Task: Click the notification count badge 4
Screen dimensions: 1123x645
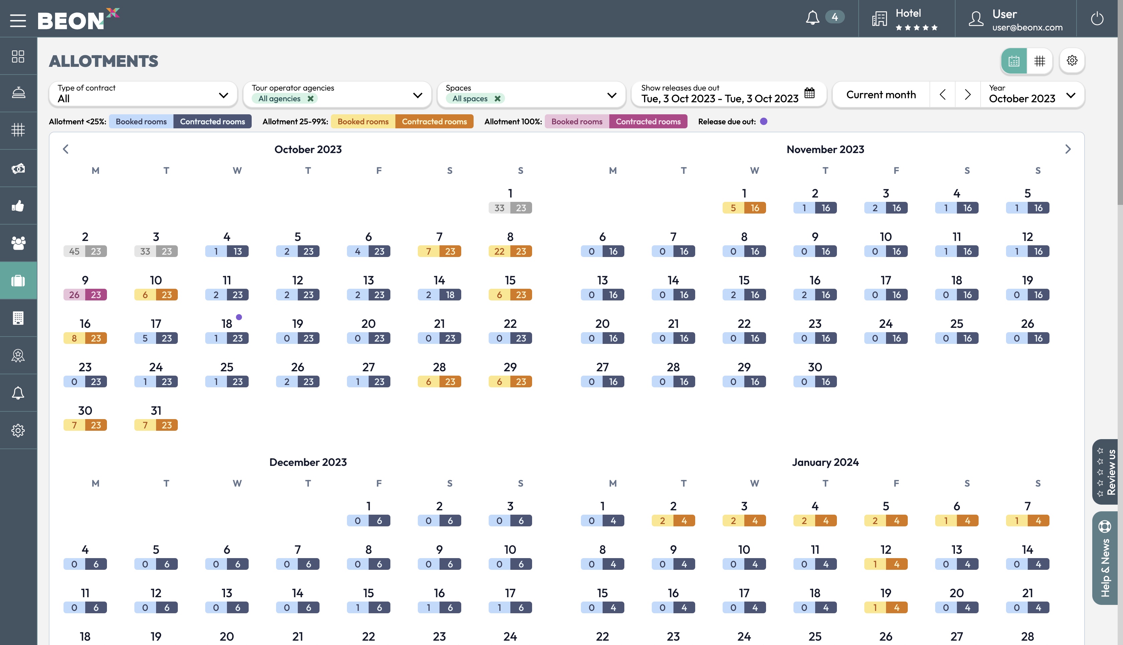Action: pos(835,17)
